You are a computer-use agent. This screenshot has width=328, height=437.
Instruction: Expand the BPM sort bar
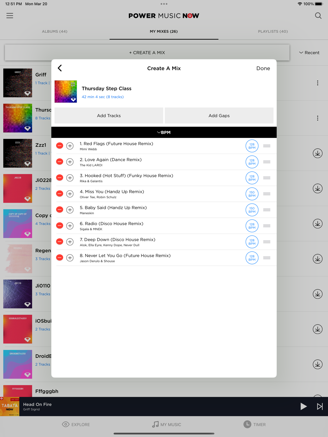pyautogui.click(x=164, y=132)
